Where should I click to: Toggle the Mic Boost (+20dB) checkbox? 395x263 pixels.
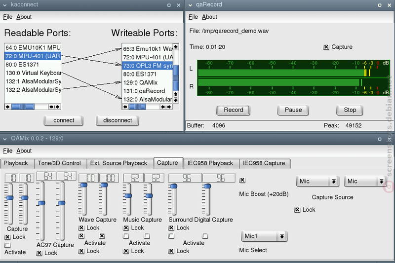tap(242, 180)
